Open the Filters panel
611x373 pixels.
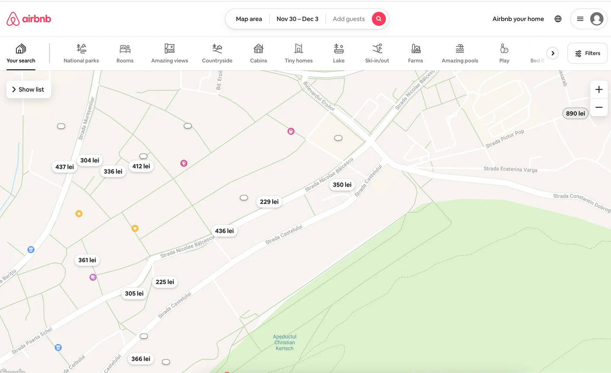coord(587,53)
